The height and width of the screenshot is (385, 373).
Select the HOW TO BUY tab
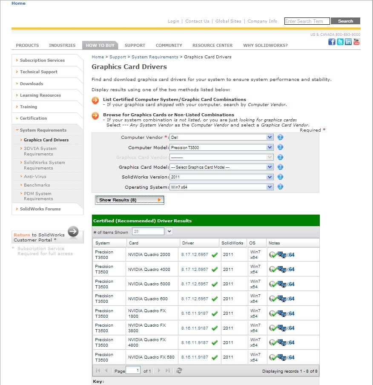(x=100, y=45)
